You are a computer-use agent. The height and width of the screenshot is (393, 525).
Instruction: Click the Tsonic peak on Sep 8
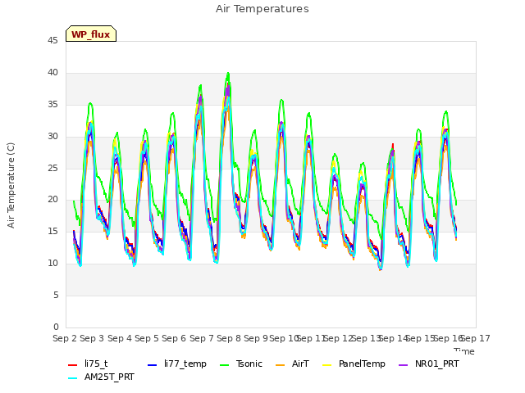[x=228, y=73]
